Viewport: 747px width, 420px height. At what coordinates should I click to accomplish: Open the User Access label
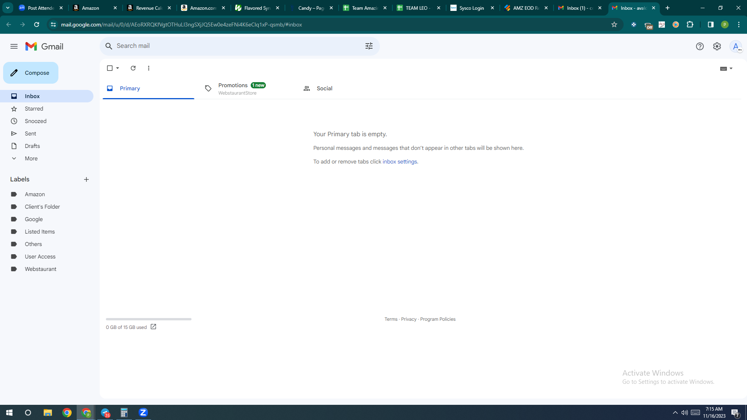coord(47,257)
